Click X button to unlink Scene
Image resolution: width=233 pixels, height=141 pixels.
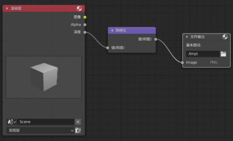tap(78, 122)
